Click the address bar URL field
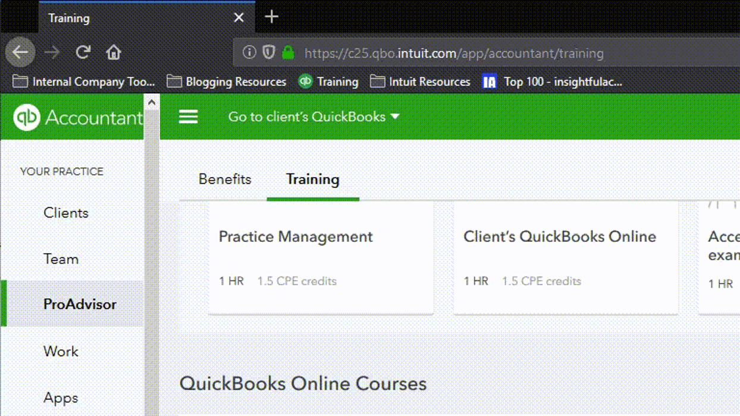This screenshot has height=416, width=740. tap(487, 53)
